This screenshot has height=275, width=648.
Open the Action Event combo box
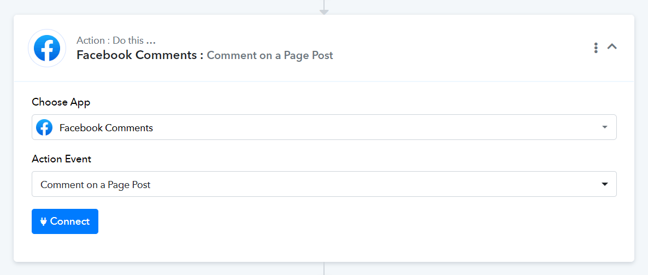(324, 184)
